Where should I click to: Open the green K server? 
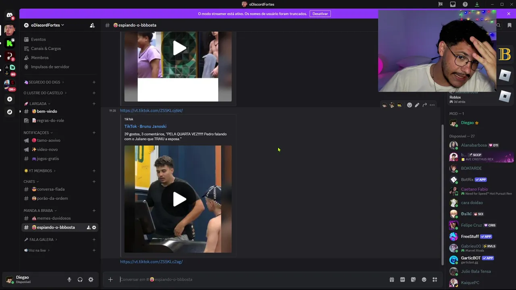pyautogui.click(x=10, y=43)
